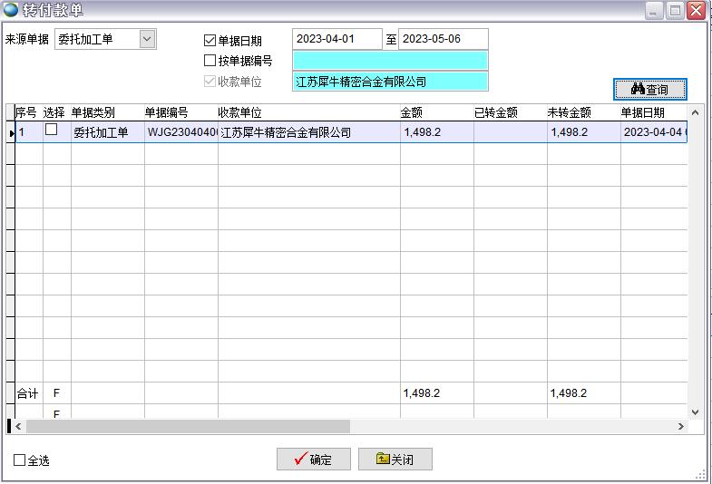Tick the selection checkbox in row 1
The height and width of the screenshot is (484, 712).
tap(52, 131)
